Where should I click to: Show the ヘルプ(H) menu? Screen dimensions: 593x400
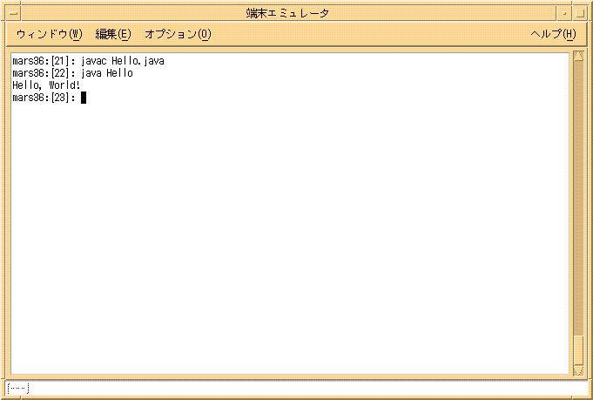point(553,34)
